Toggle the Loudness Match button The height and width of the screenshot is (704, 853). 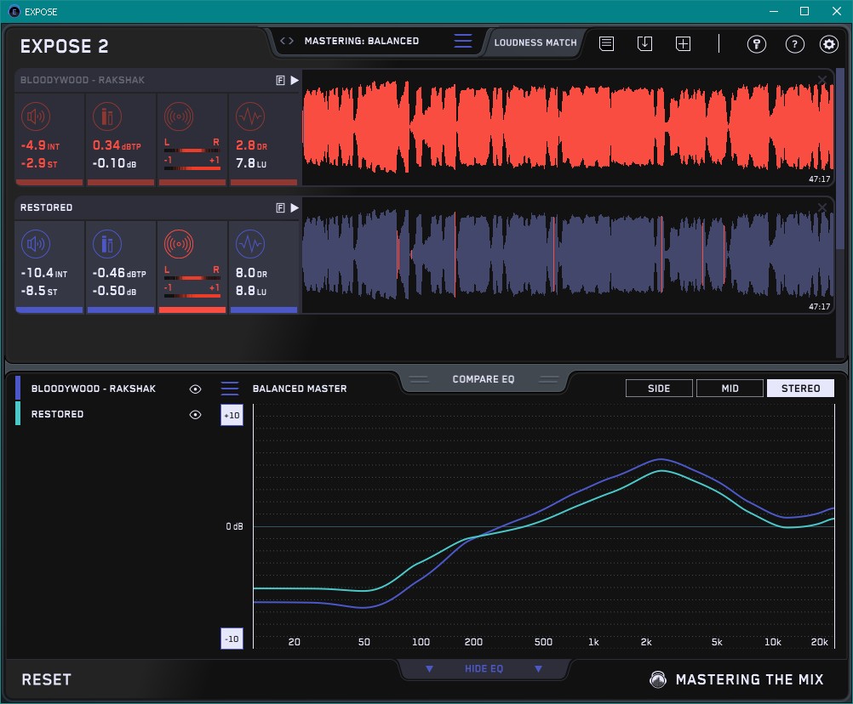coord(535,42)
